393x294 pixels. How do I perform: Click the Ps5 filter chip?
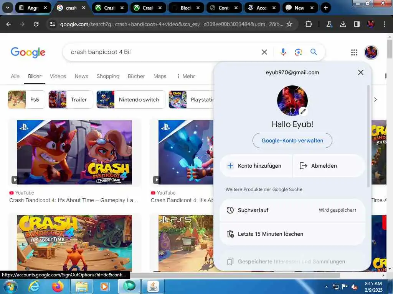tap(26, 100)
